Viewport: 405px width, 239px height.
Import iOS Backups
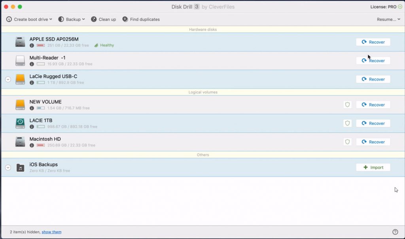373,167
